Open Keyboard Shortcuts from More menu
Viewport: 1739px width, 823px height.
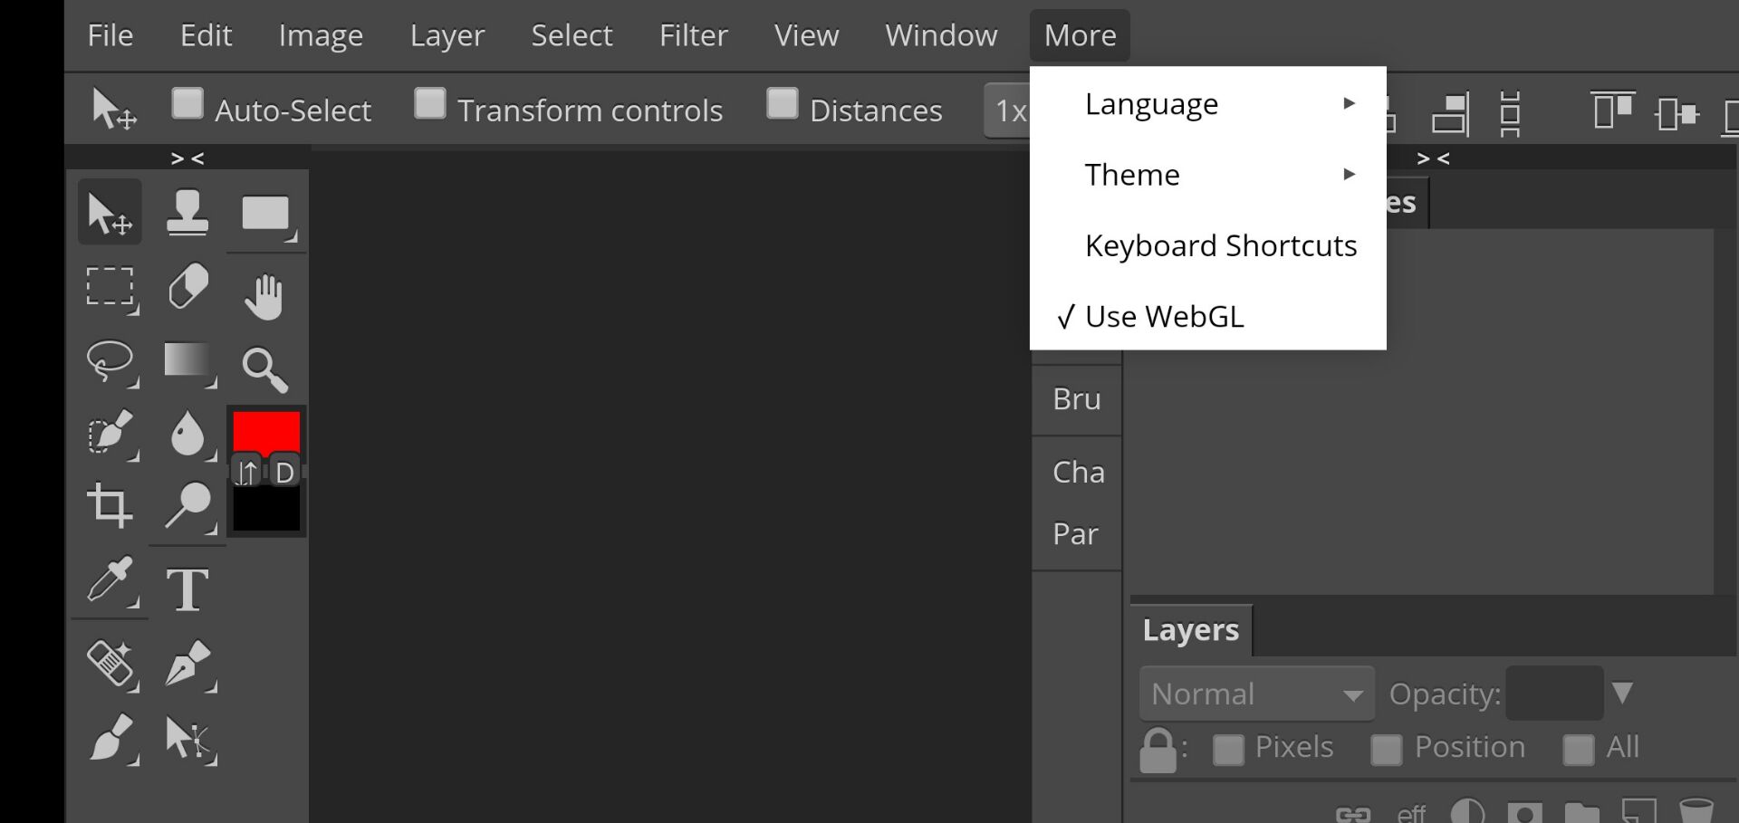pos(1208,245)
